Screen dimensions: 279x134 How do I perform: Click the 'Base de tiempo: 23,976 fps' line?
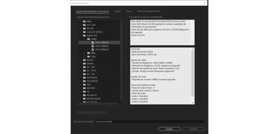tap(144, 54)
